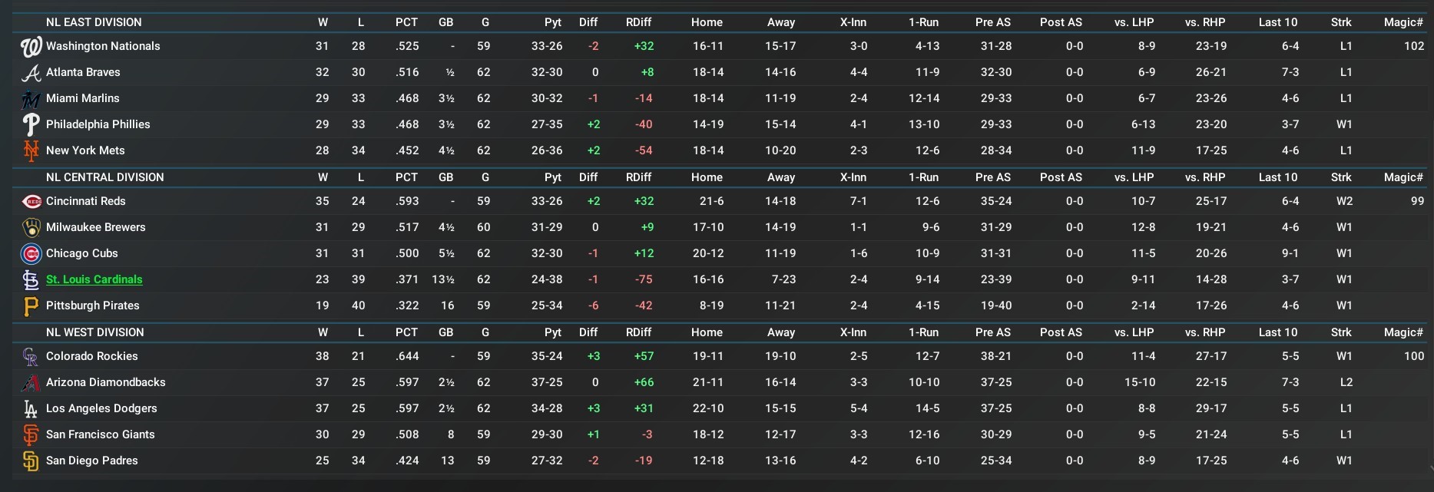1434x492 pixels.
Task: Click the Cincinnati Reds logo icon
Action: pos(31,202)
